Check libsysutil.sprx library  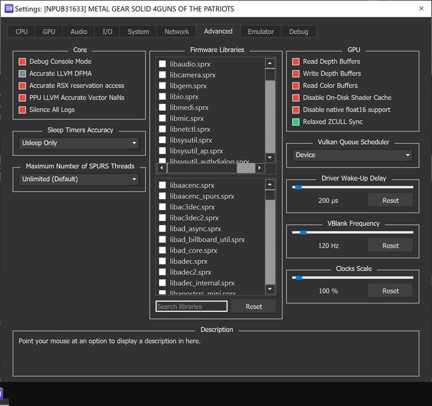162,140
